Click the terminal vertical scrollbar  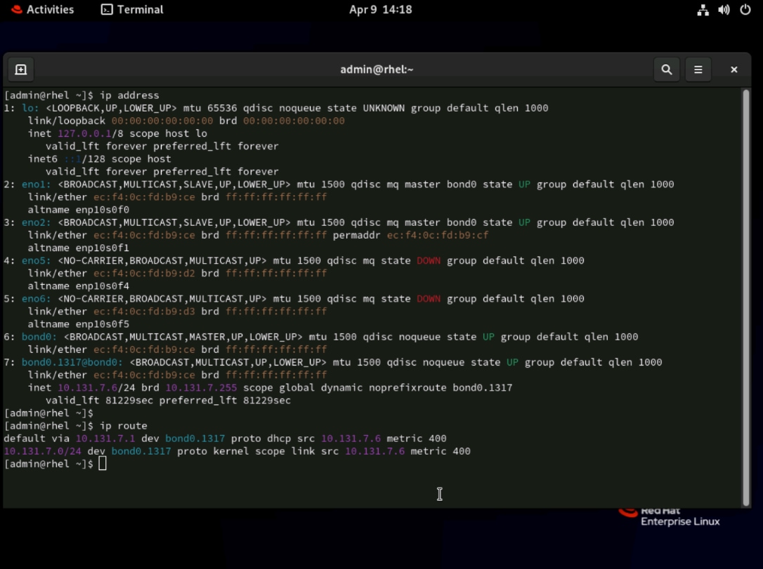pyautogui.click(x=746, y=297)
